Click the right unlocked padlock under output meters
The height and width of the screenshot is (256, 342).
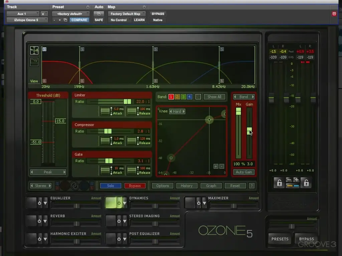[306, 183]
